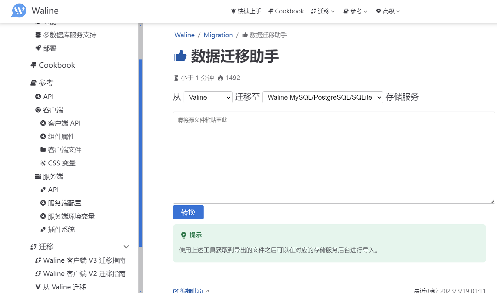
Task: Click the server icon next to 服务端
Action: tap(38, 176)
